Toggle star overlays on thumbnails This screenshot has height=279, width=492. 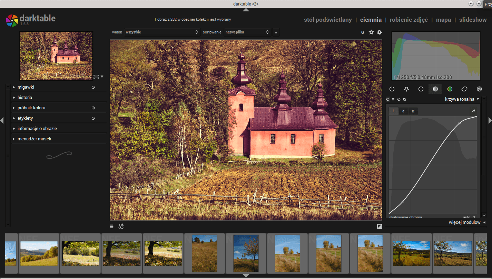(371, 32)
